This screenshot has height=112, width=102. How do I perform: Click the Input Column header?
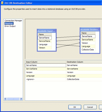(x=46, y=62)
